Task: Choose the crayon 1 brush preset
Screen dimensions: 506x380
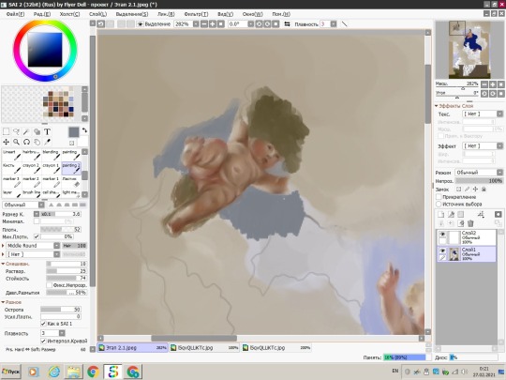Action: pos(51,168)
